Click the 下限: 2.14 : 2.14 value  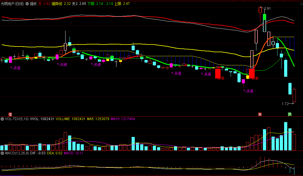tap(100, 4)
